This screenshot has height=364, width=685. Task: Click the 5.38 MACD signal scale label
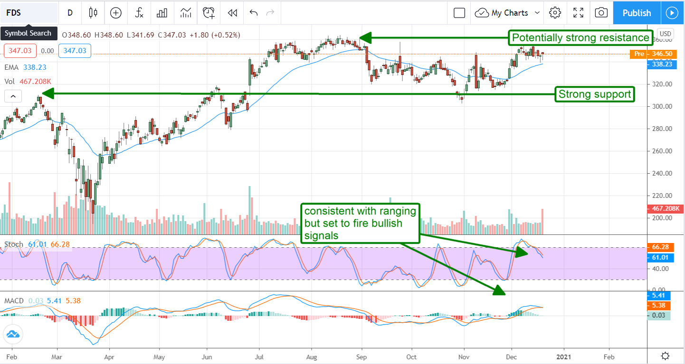pos(659,305)
